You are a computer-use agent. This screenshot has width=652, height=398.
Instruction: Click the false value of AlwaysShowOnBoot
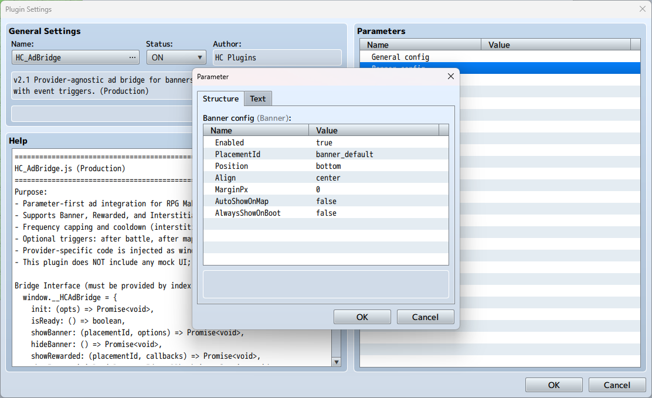click(x=327, y=213)
